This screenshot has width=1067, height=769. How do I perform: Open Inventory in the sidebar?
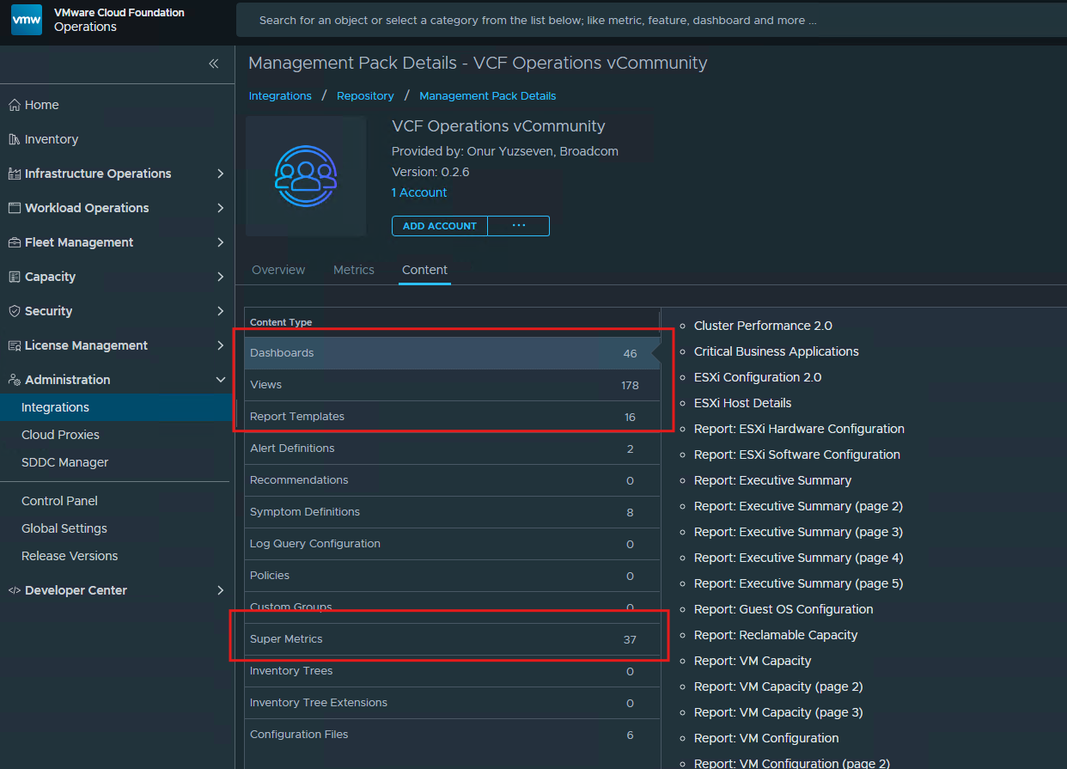(51, 139)
